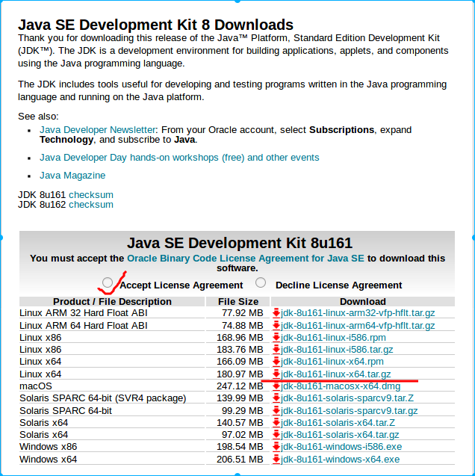Click Java SE Development Kit 8 Downloads title
Image resolution: width=475 pixels, height=476 pixels.
tap(155, 25)
